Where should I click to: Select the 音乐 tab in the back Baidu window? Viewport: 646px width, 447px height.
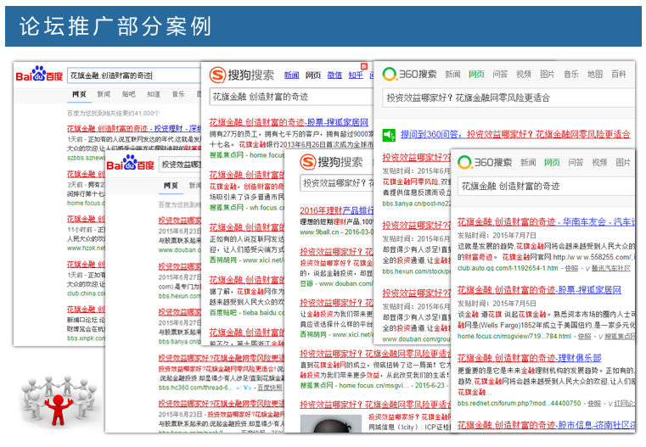point(178,94)
